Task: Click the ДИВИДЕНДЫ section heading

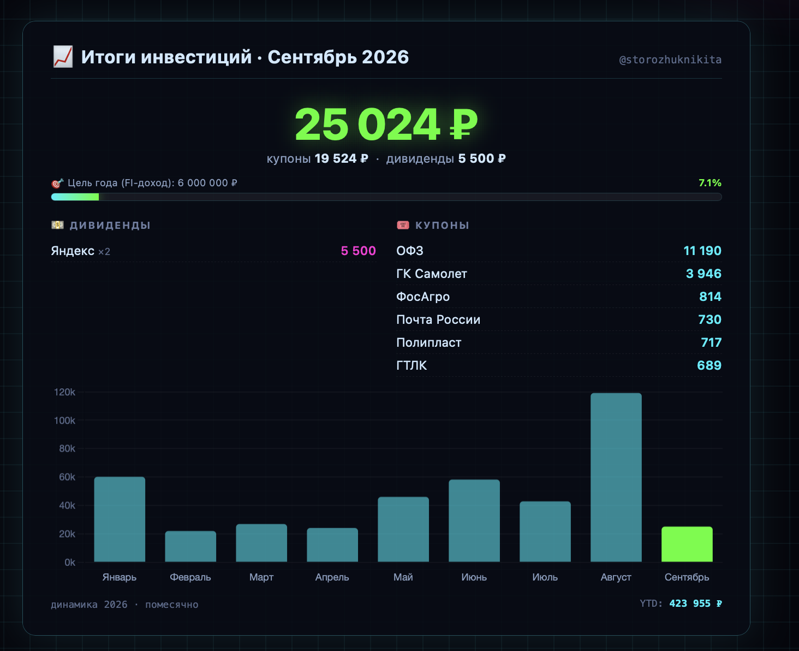Action: coord(110,225)
